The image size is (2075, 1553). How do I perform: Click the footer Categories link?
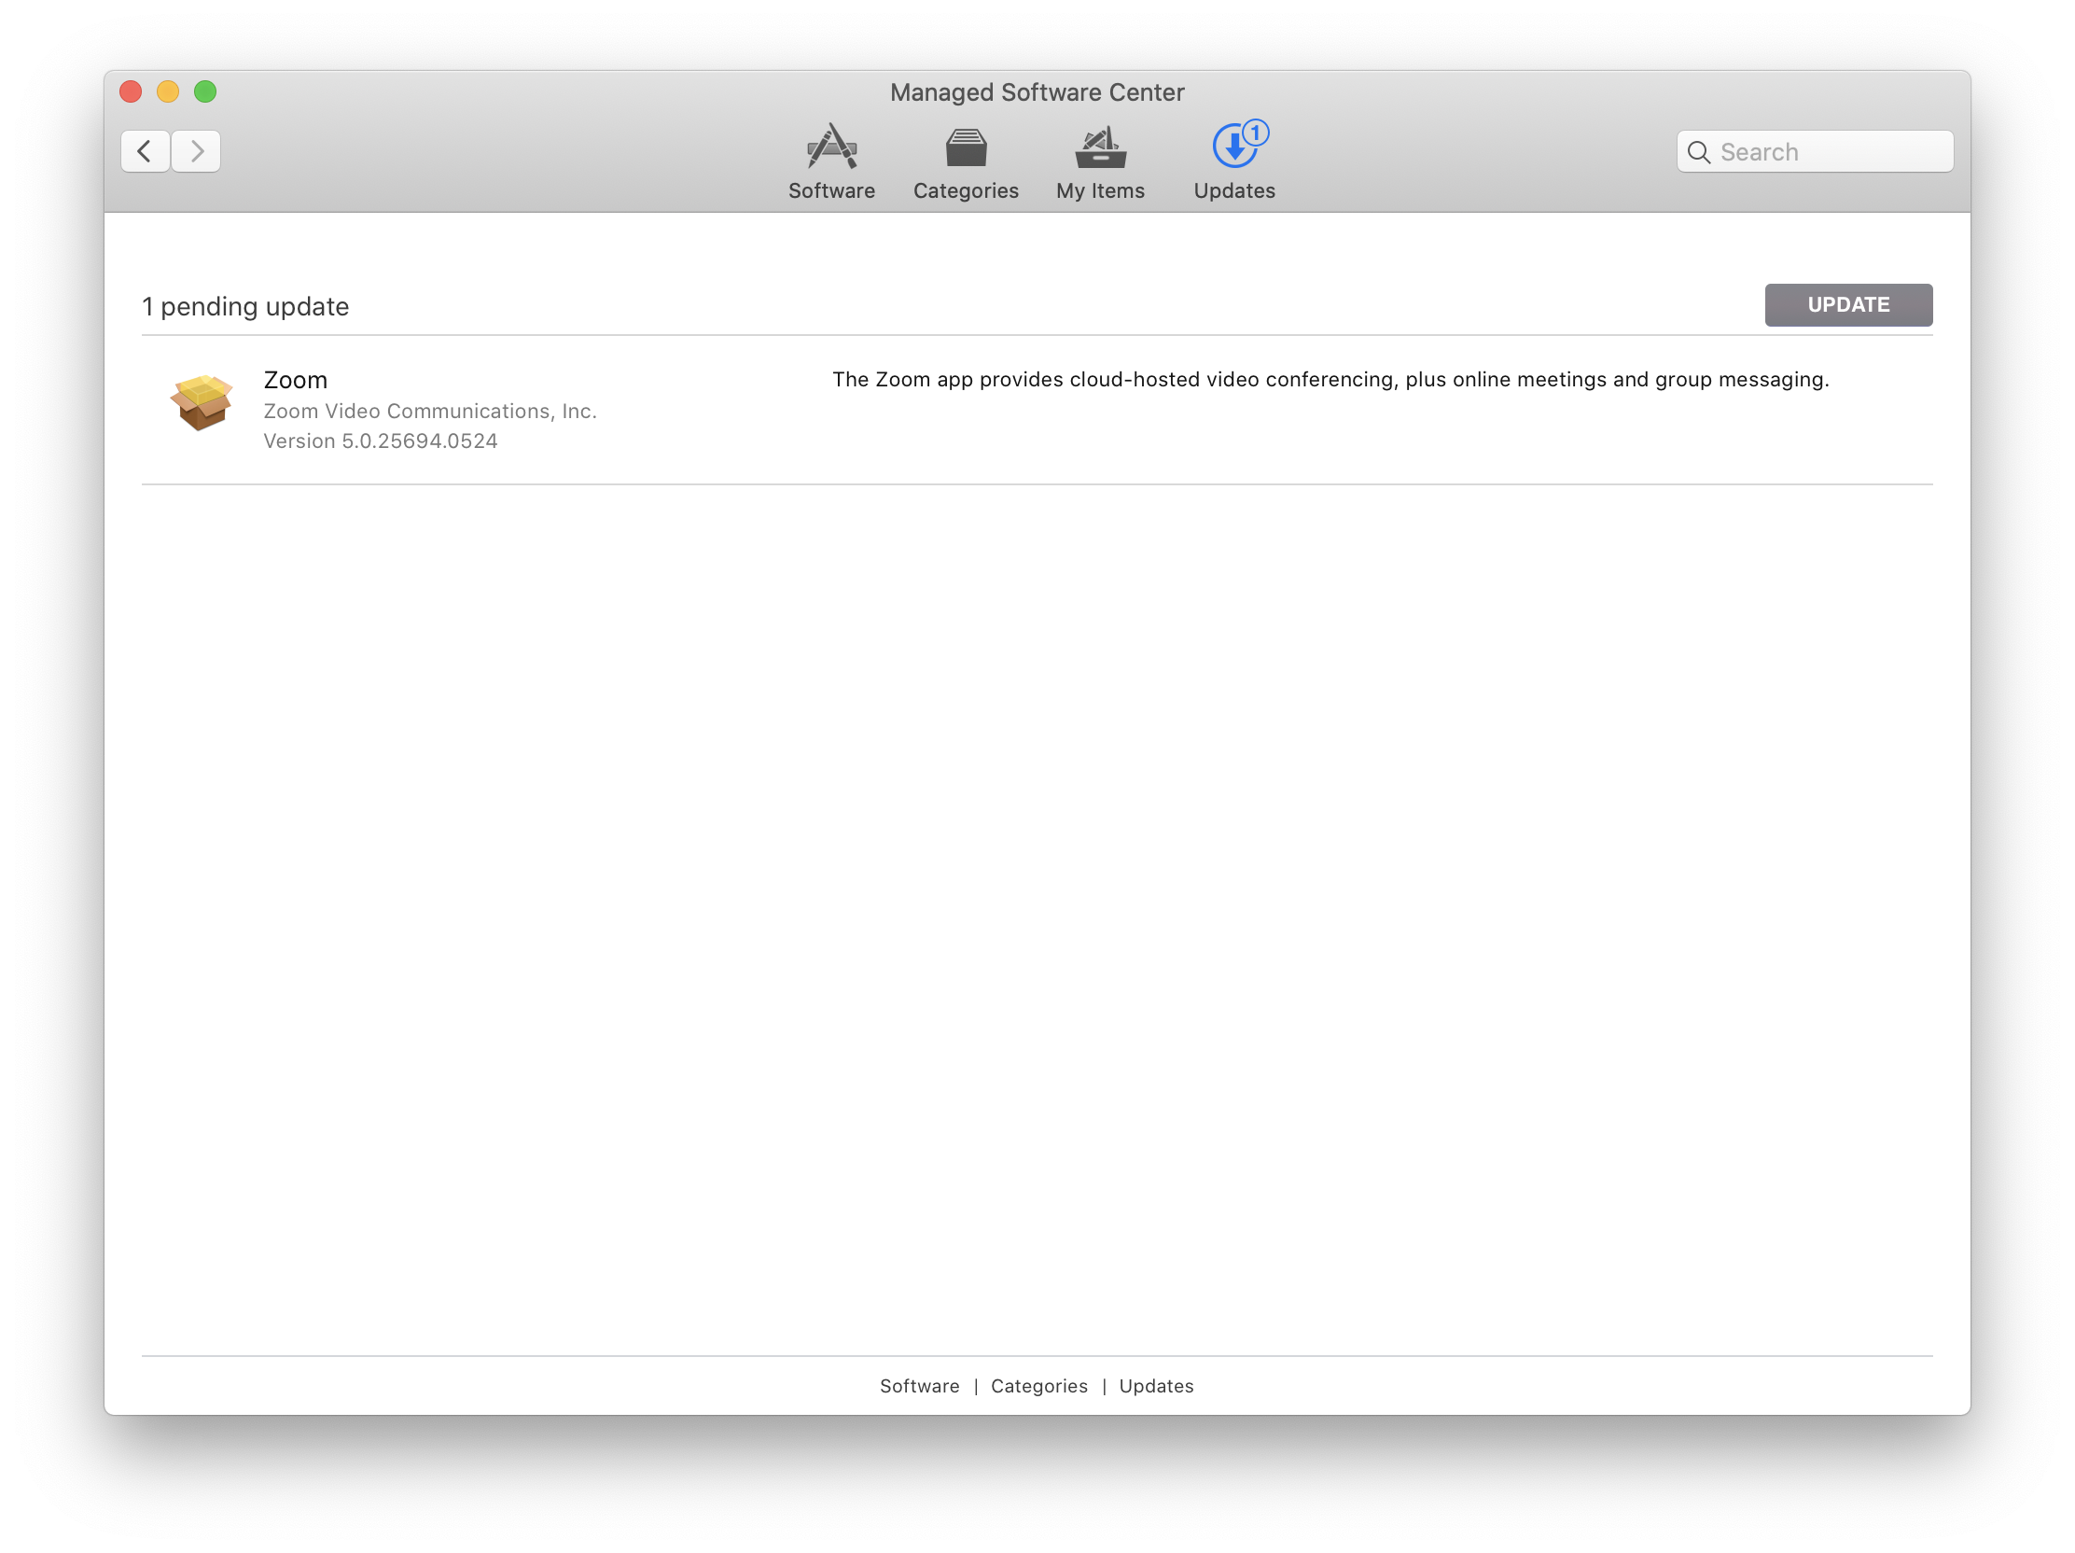pyautogui.click(x=1038, y=1386)
